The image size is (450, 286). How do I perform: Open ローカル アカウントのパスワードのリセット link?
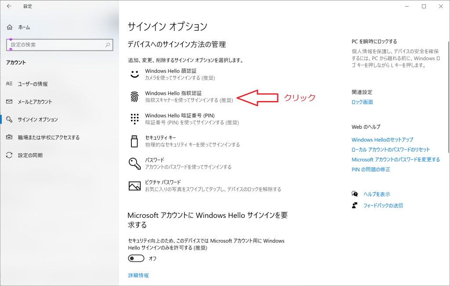pyautogui.click(x=391, y=149)
